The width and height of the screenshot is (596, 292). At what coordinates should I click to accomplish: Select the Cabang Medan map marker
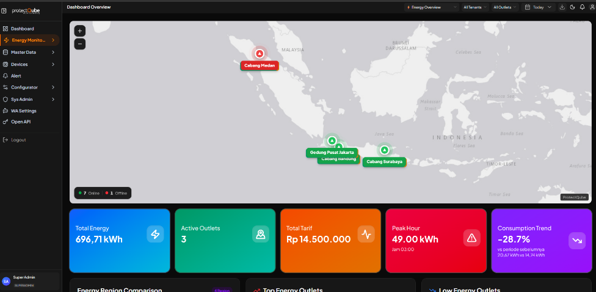[x=260, y=54]
